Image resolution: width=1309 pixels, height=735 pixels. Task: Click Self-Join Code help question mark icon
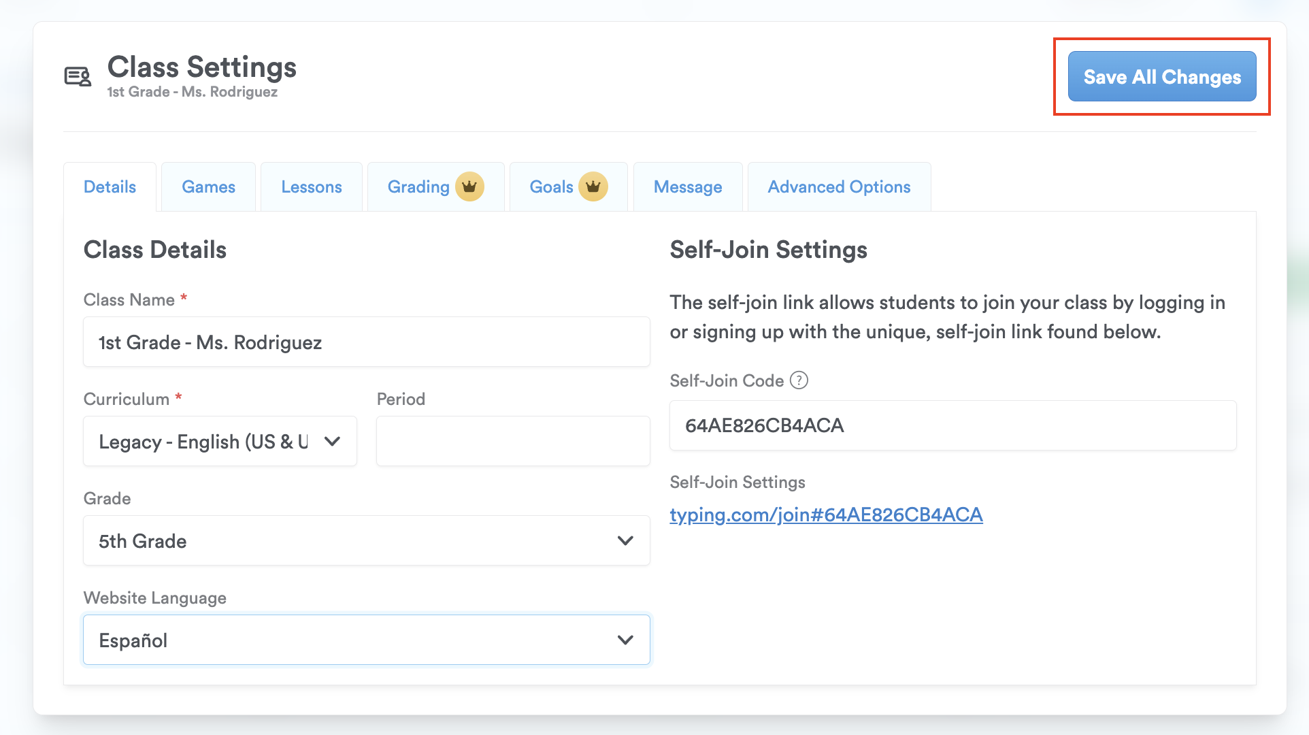(799, 380)
